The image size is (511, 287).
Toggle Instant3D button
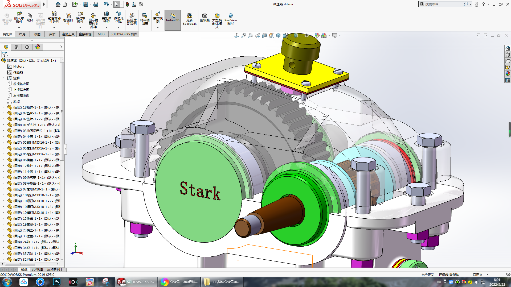click(173, 20)
